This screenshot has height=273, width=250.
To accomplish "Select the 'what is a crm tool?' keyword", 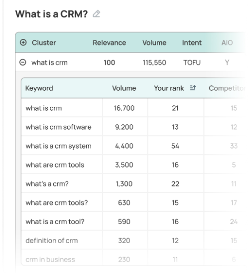I will (55, 222).
